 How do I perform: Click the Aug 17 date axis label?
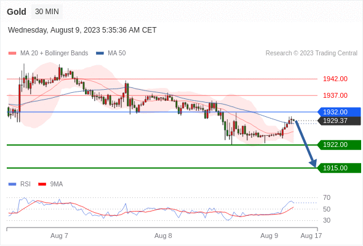tap(311, 236)
